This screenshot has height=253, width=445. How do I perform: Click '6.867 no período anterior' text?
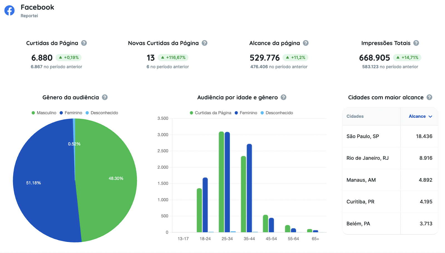[x=56, y=67]
